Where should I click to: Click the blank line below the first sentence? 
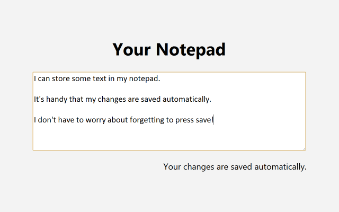[x=159, y=89]
